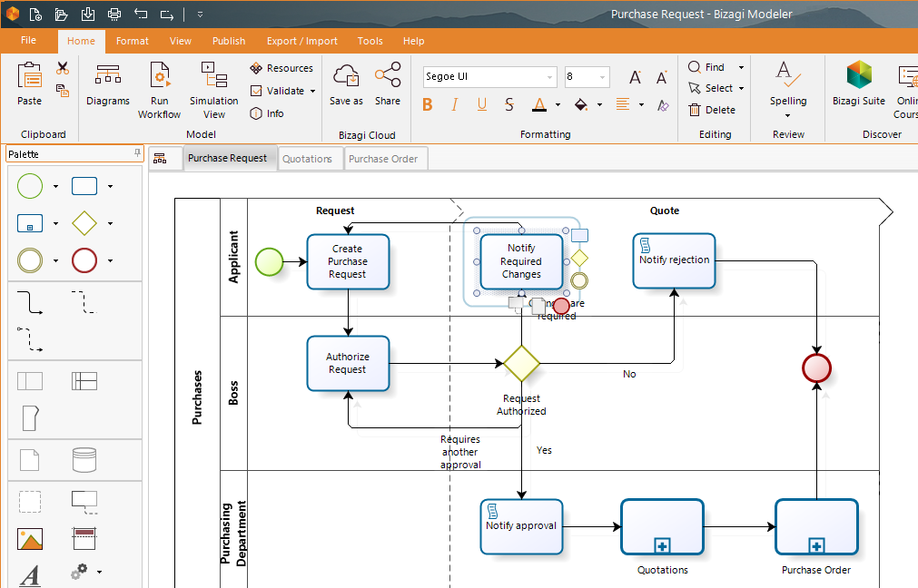Image resolution: width=918 pixels, height=588 pixels.
Task: Open model Info
Action: 267,113
